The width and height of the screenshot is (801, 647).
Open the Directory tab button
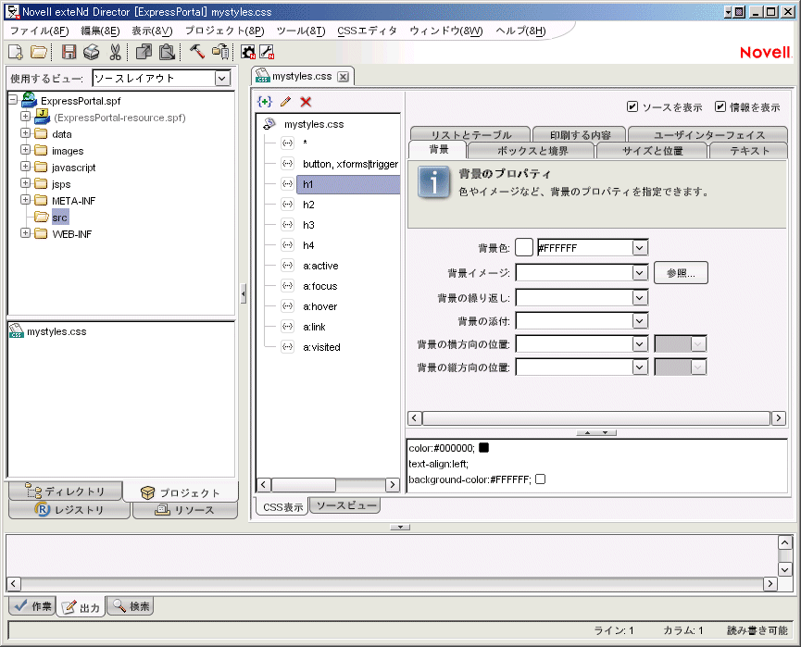coord(66,491)
